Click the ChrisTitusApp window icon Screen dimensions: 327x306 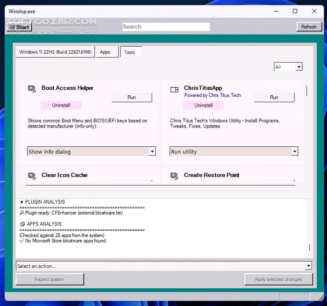(174, 89)
